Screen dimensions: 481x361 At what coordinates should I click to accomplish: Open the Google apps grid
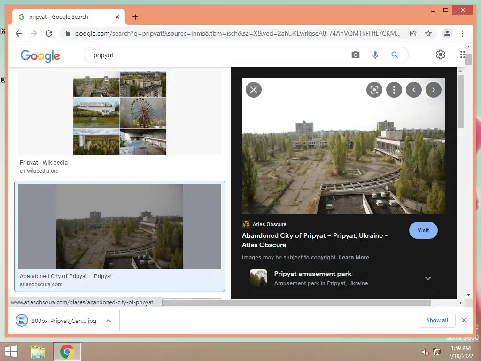pyautogui.click(x=462, y=55)
